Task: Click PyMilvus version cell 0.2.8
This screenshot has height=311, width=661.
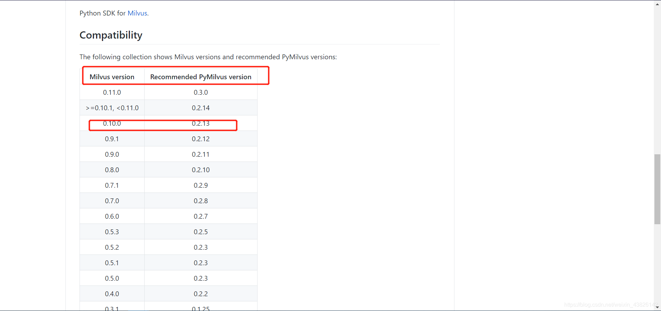Action: (201, 201)
